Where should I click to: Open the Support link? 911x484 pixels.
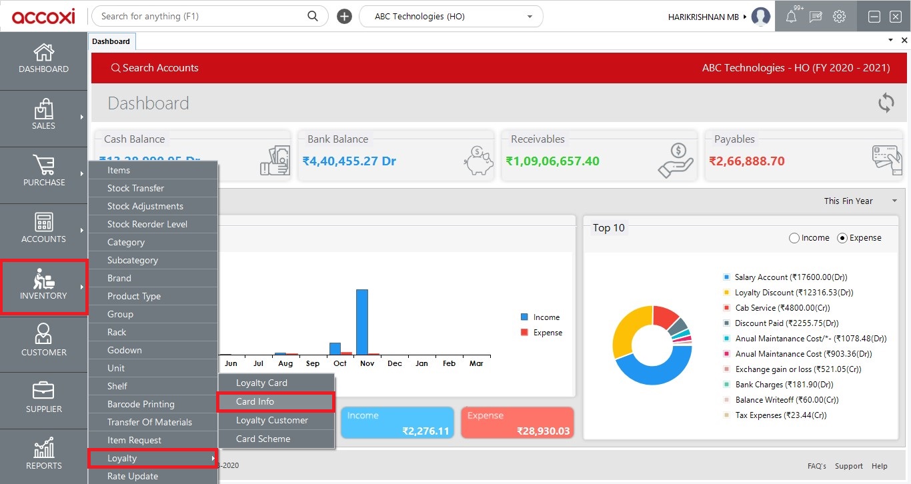[x=848, y=466]
